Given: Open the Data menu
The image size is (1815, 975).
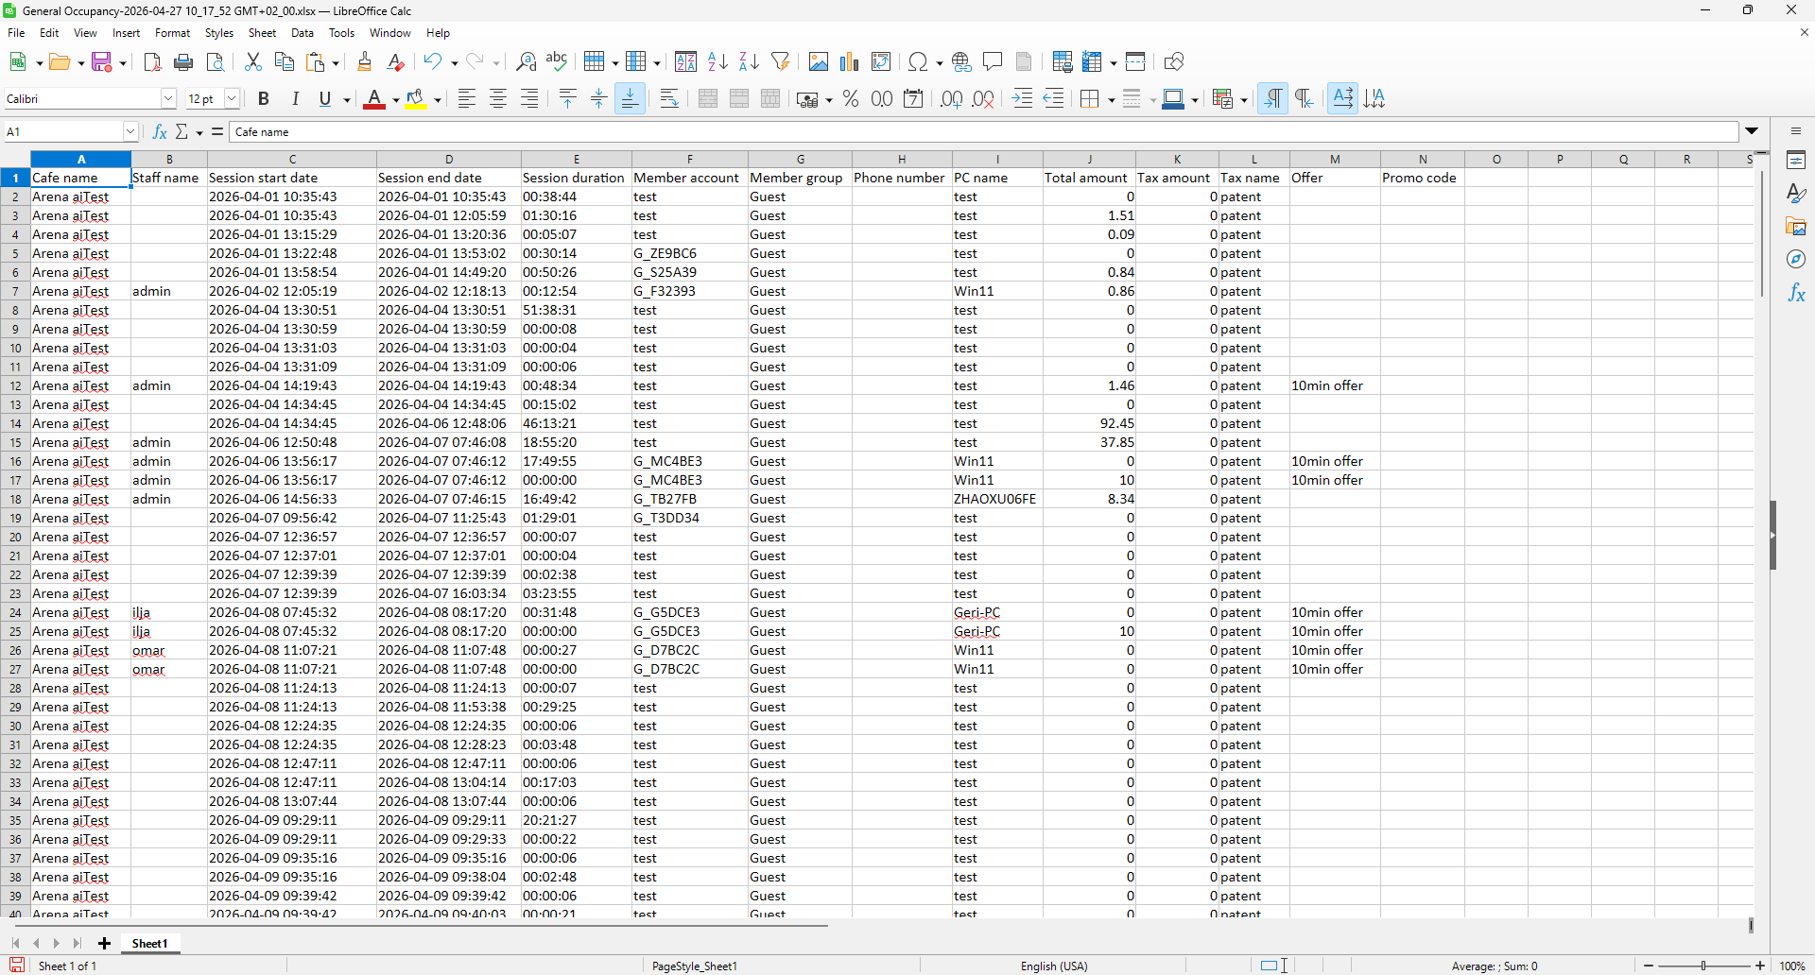Looking at the screenshot, I should pos(302,33).
